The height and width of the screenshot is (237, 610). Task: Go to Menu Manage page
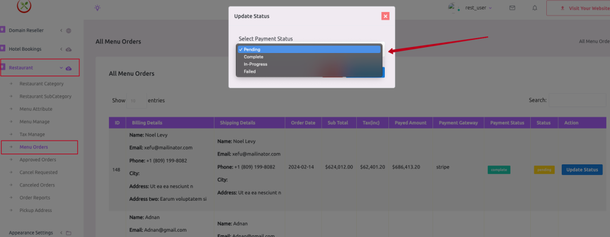coord(35,121)
